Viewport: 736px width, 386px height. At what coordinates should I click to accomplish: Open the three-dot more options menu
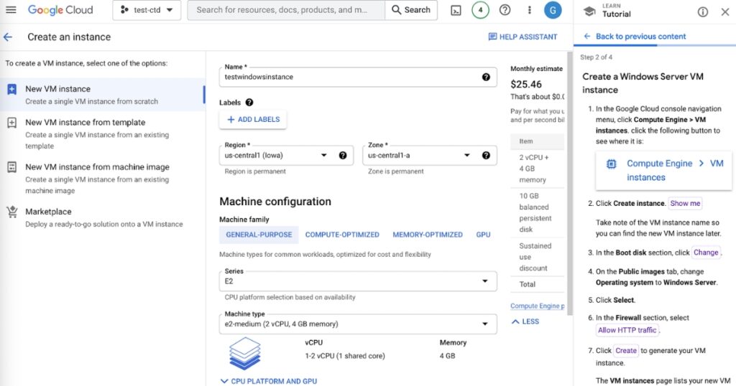click(x=530, y=11)
